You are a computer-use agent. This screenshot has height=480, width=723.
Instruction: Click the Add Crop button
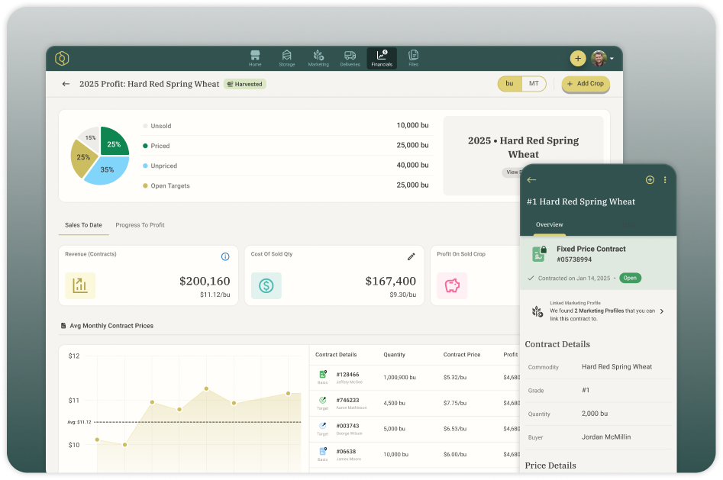[586, 84]
